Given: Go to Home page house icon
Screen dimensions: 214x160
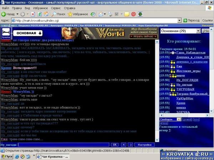Looking at the screenshot, I should 46,14.
